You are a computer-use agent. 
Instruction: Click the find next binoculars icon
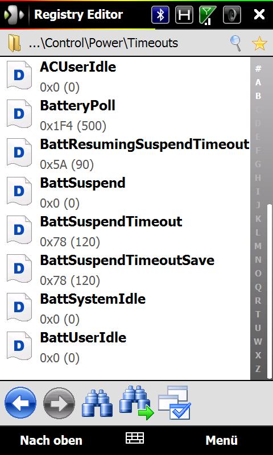[136, 403]
